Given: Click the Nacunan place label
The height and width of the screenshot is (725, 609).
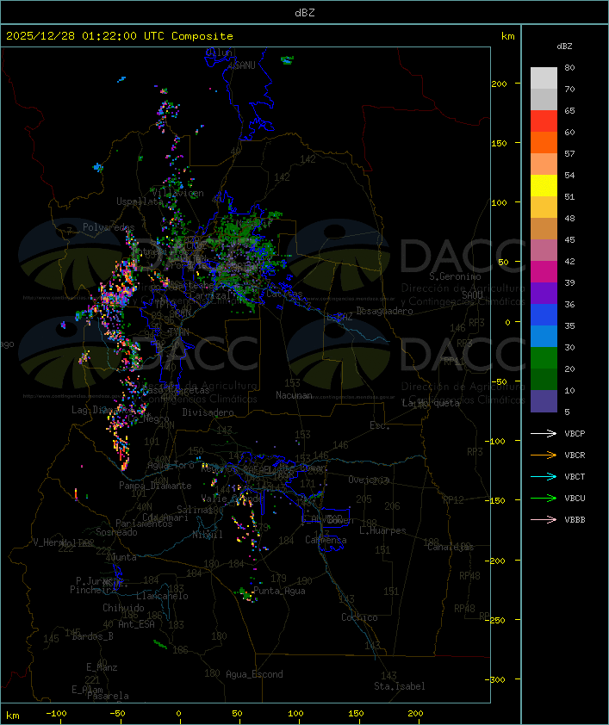Looking at the screenshot, I should (294, 395).
